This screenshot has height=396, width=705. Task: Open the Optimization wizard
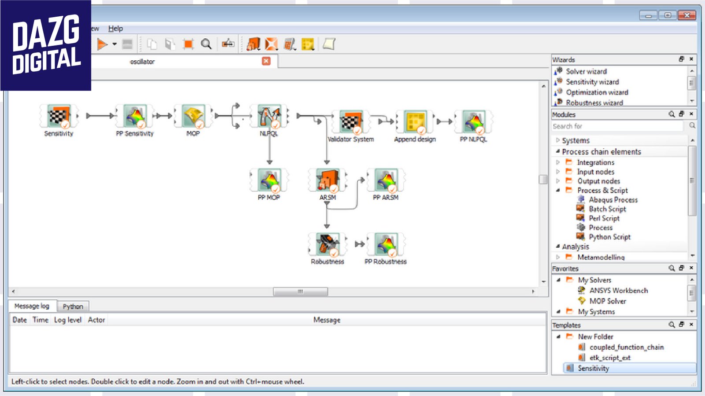tap(597, 92)
